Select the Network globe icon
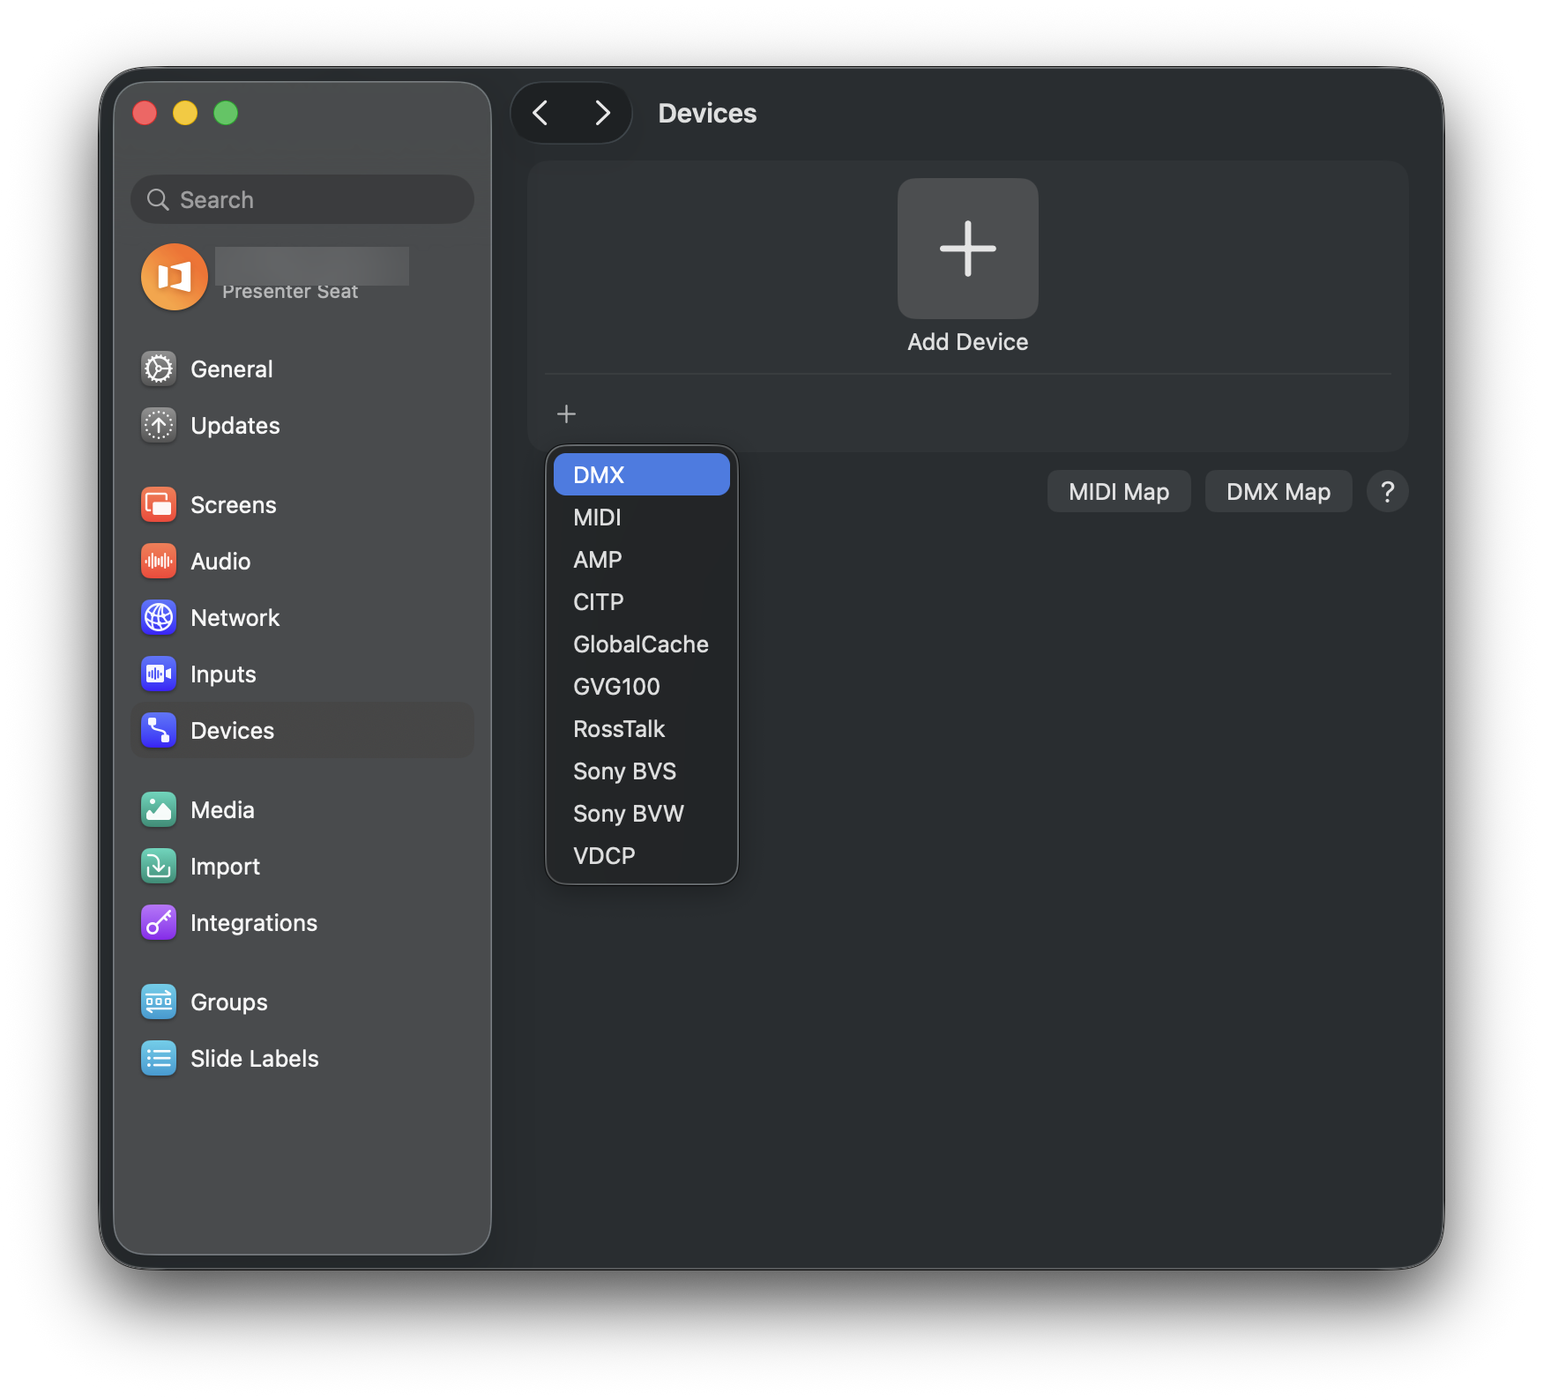This screenshot has height=1400, width=1543. [159, 617]
